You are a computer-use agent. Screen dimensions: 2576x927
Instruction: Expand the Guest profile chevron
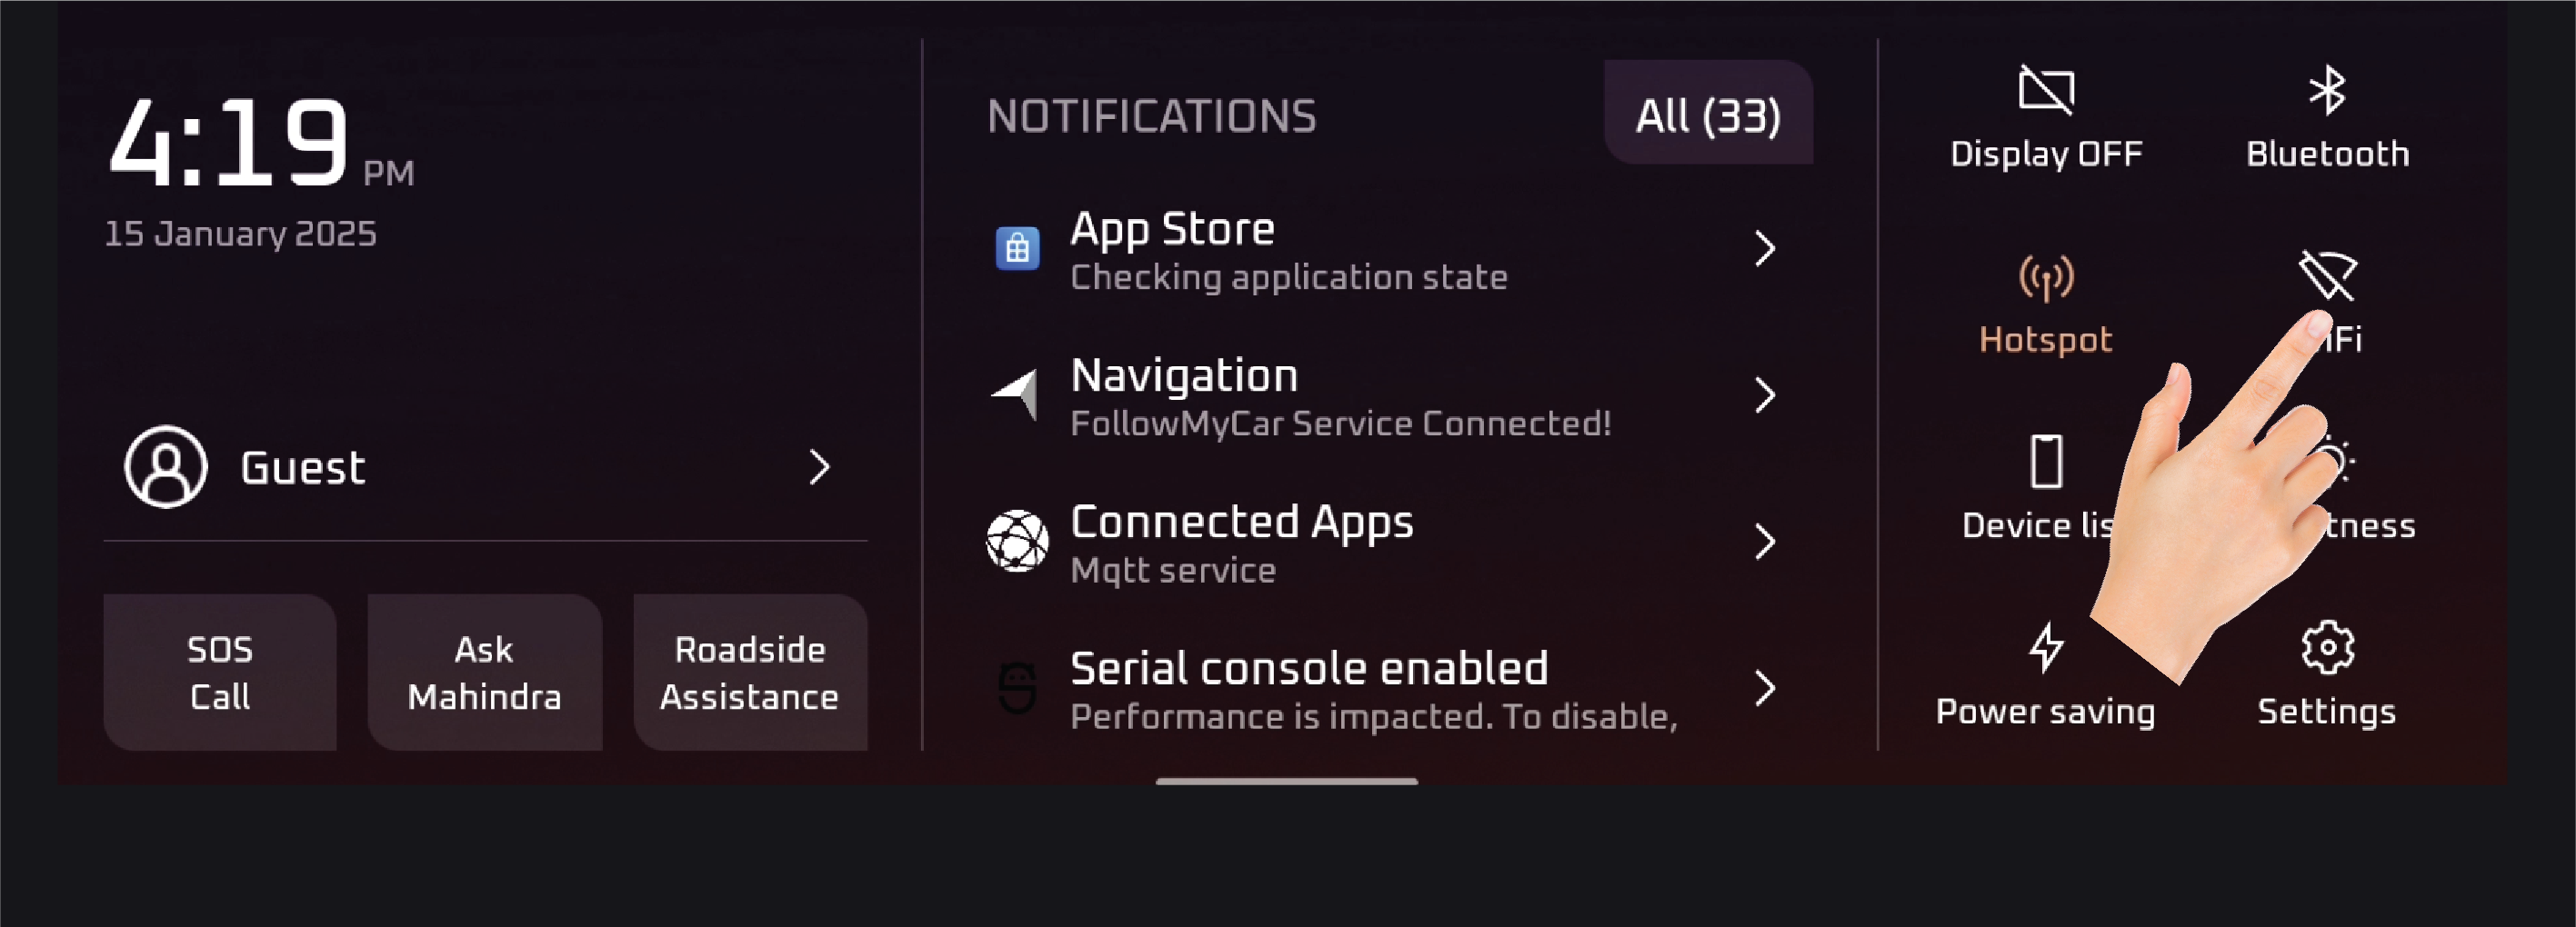[819, 467]
